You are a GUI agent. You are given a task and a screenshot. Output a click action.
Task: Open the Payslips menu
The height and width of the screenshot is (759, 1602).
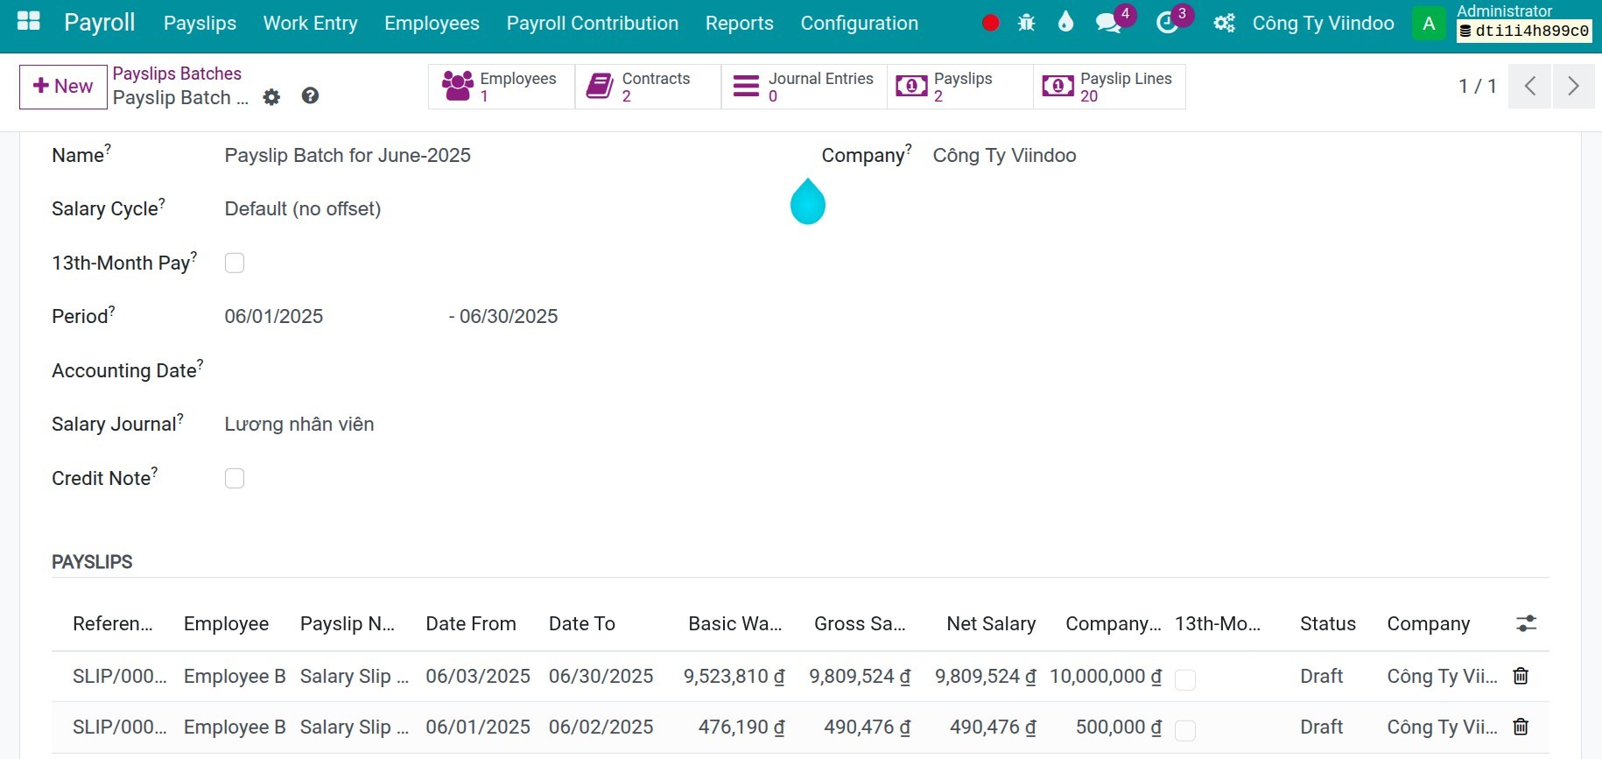(x=200, y=24)
